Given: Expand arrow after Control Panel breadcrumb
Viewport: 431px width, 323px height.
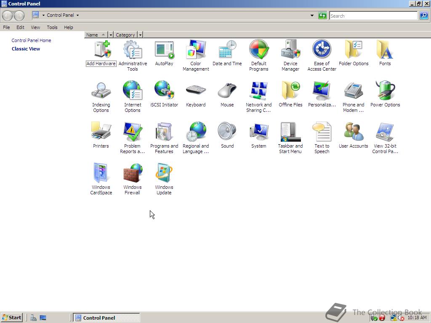Looking at the screenshot, I should [x=77, y=15].
